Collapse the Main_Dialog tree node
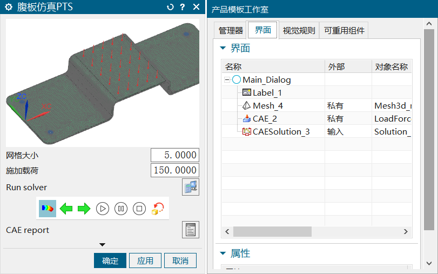Viewport: 438px width, 274px height. 227,80
